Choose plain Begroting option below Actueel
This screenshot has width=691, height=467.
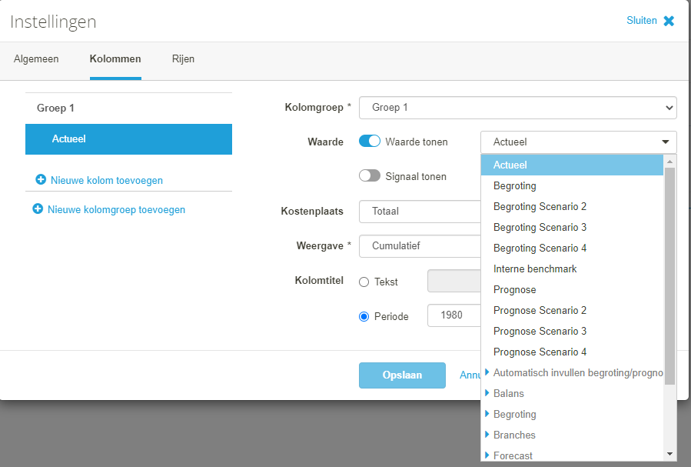click(x=572, y=185)
